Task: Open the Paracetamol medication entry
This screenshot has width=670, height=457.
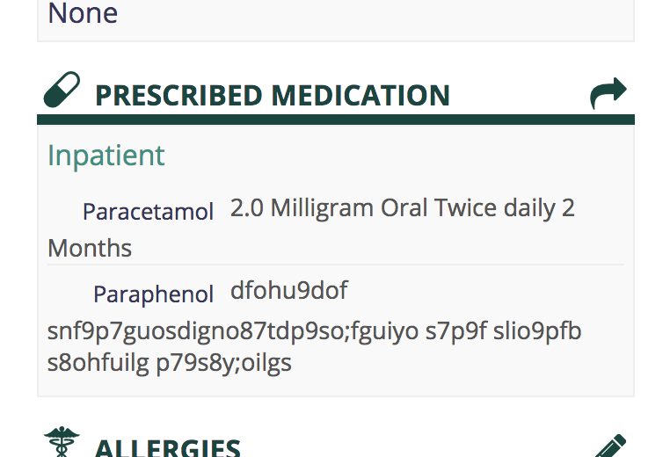Action: [x=148, y=212]
